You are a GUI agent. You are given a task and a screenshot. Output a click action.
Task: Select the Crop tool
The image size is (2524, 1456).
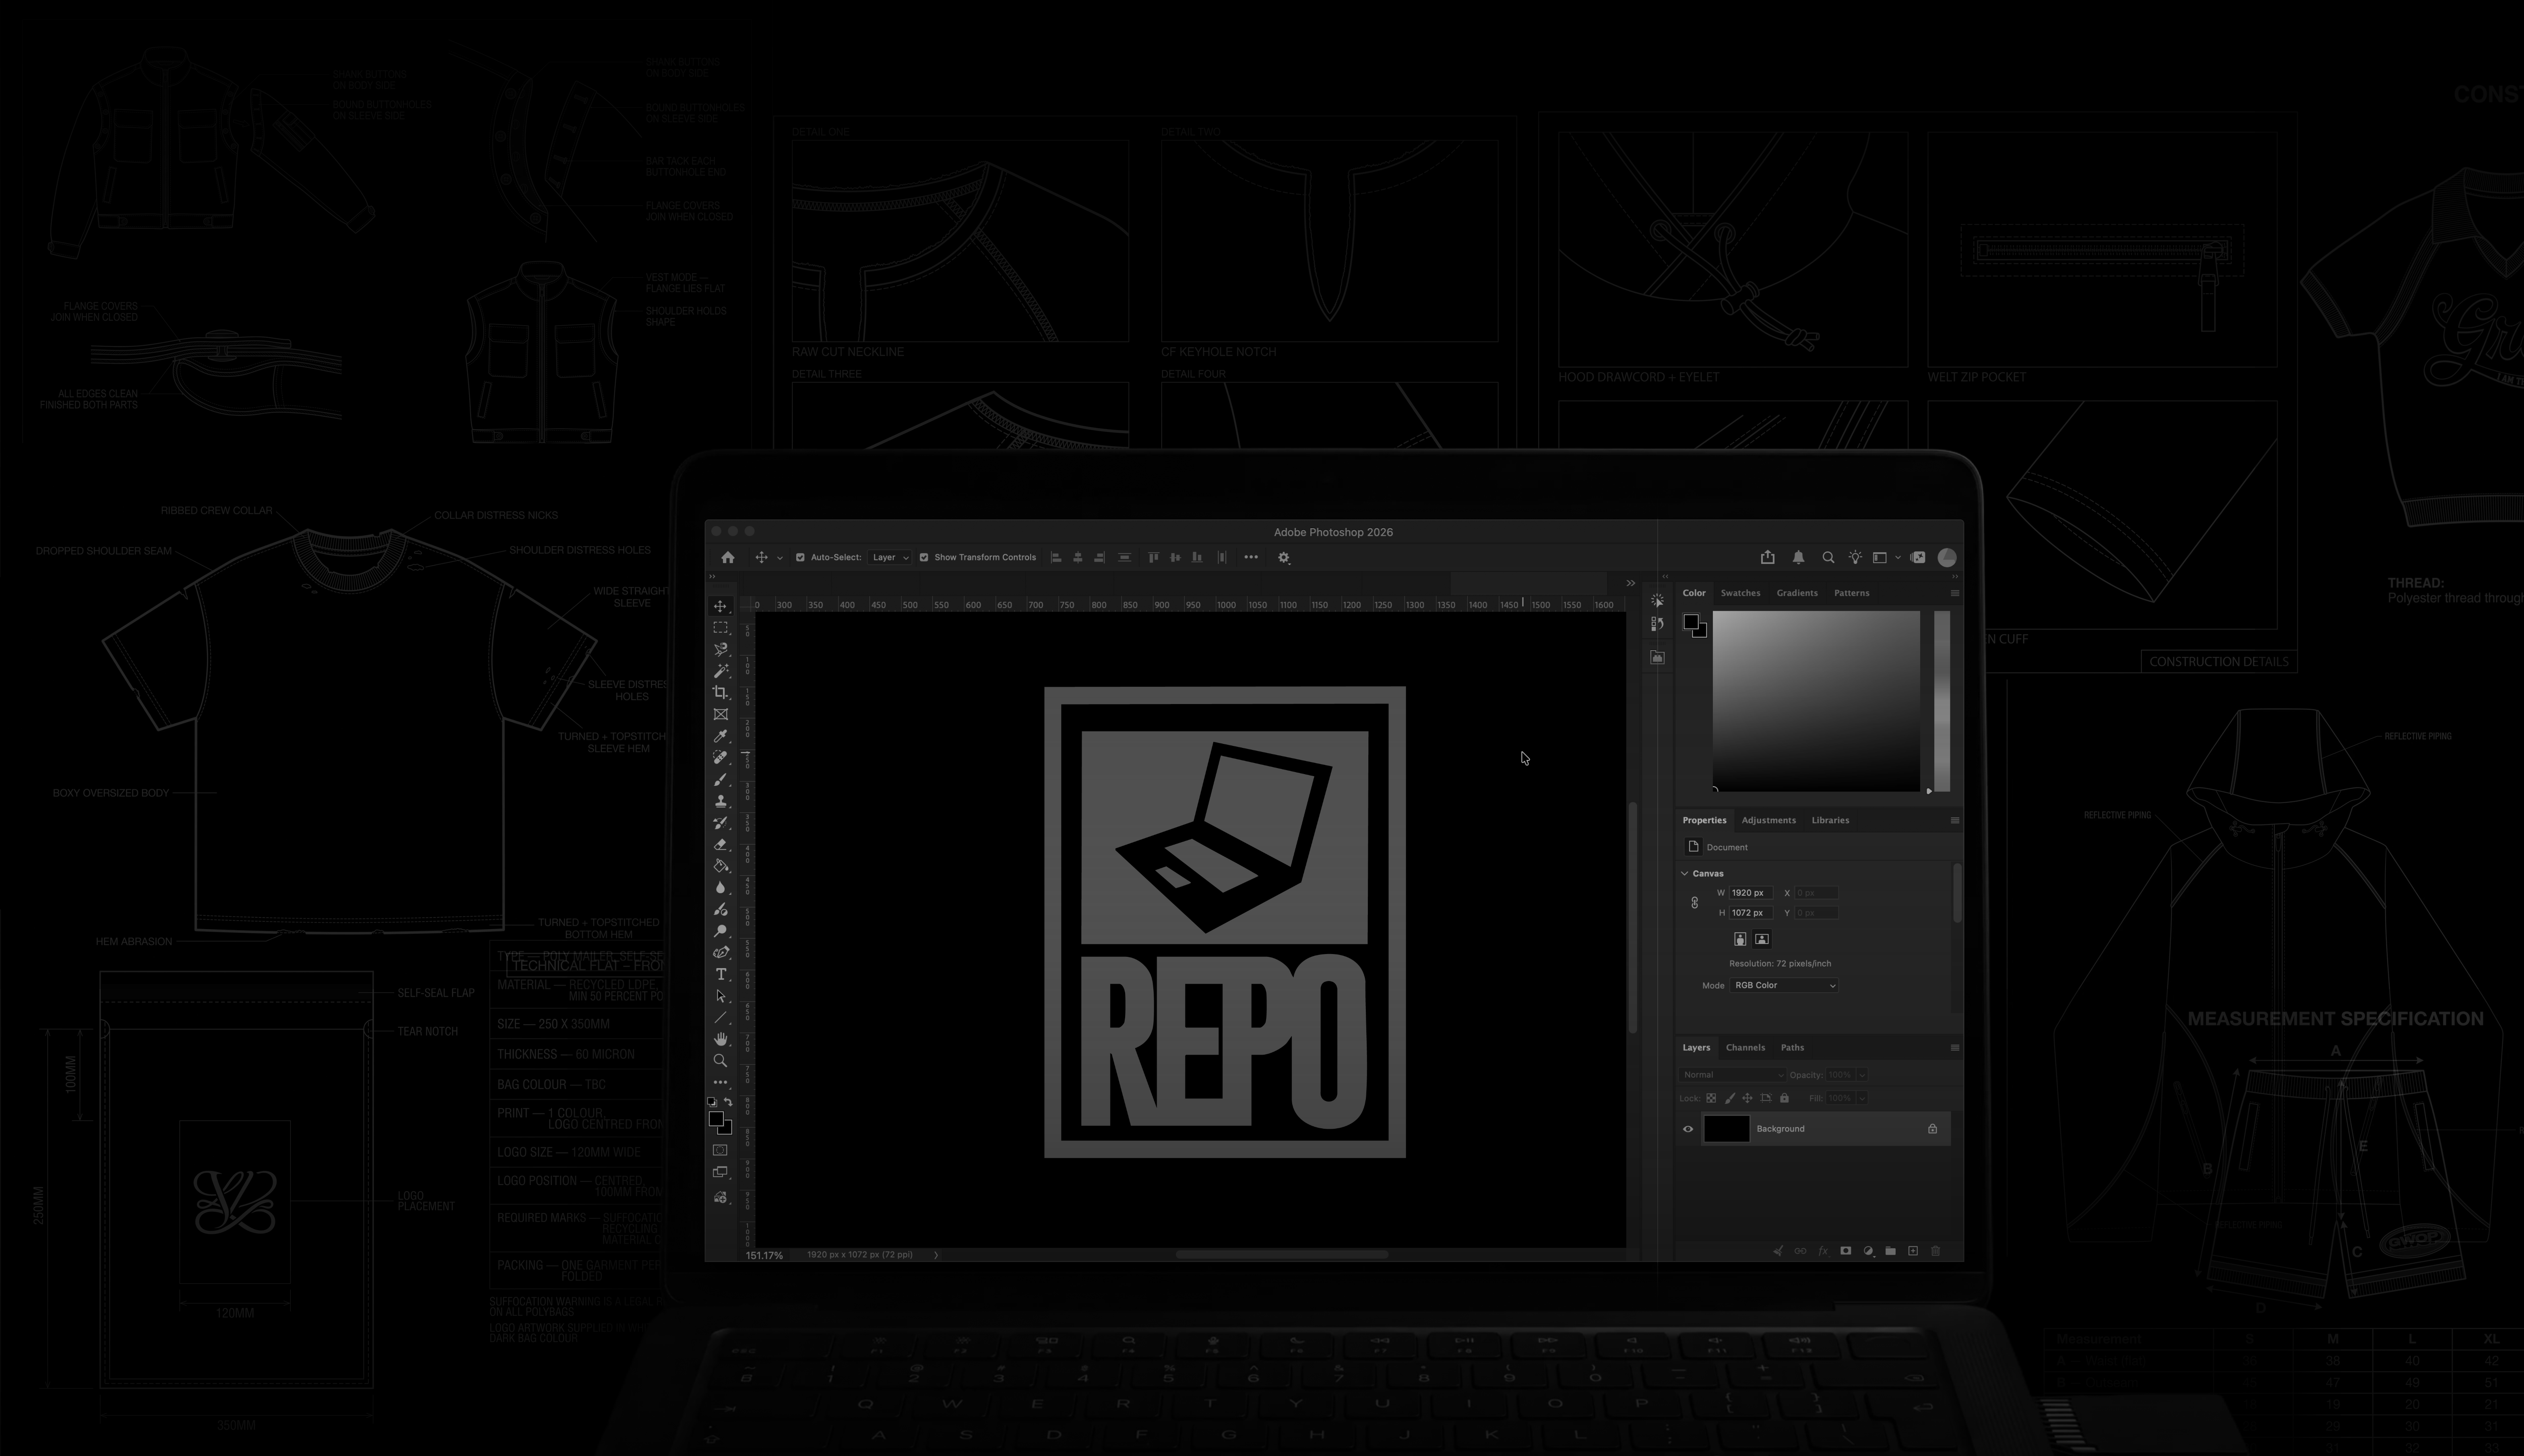tap(720, 692)
